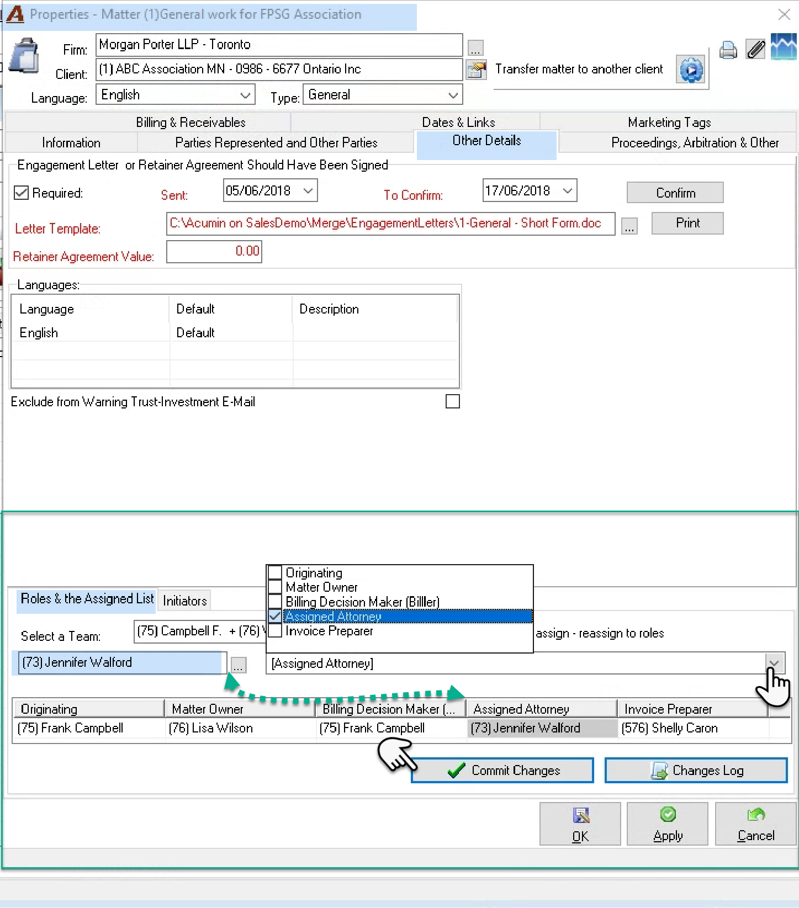Click the Apply button
The image size is (799, 908).
[x=668, y=824]
